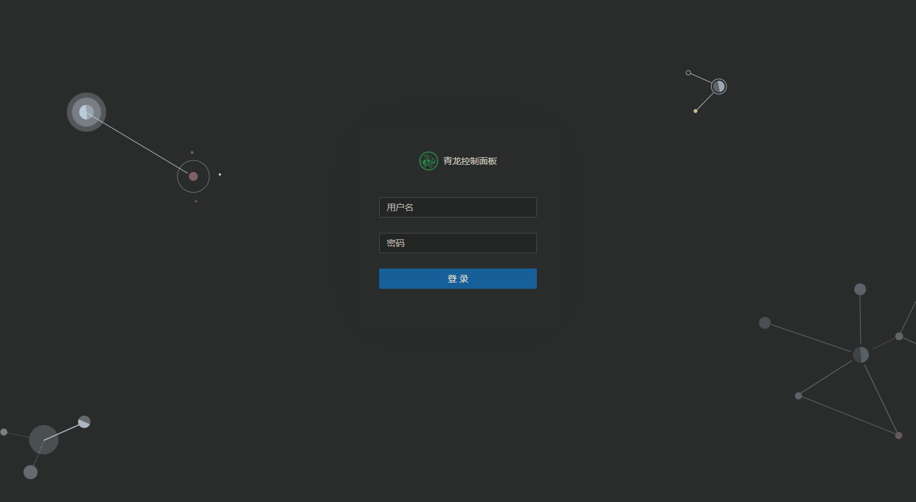Click the topmost vertex of the right-side network graph
916x502 pixels.
point(859,289)
